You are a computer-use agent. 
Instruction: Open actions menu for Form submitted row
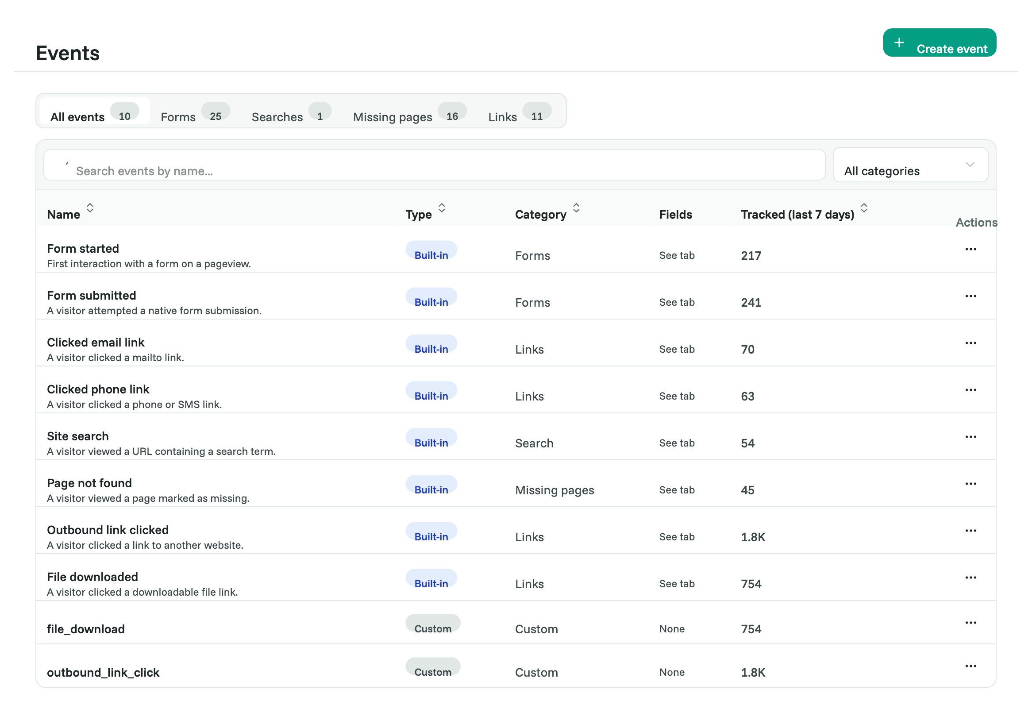tap(970, 296)
